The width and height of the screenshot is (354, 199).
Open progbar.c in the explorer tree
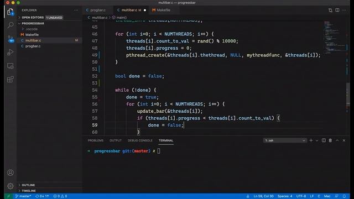pos(50,46)
